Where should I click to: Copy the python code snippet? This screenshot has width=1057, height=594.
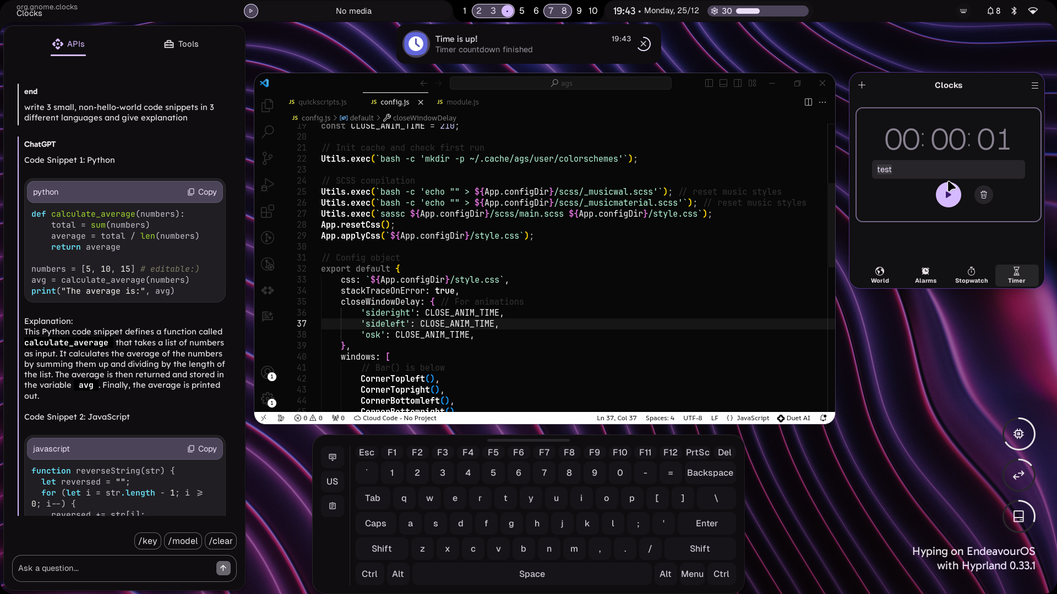click(202, 192)
